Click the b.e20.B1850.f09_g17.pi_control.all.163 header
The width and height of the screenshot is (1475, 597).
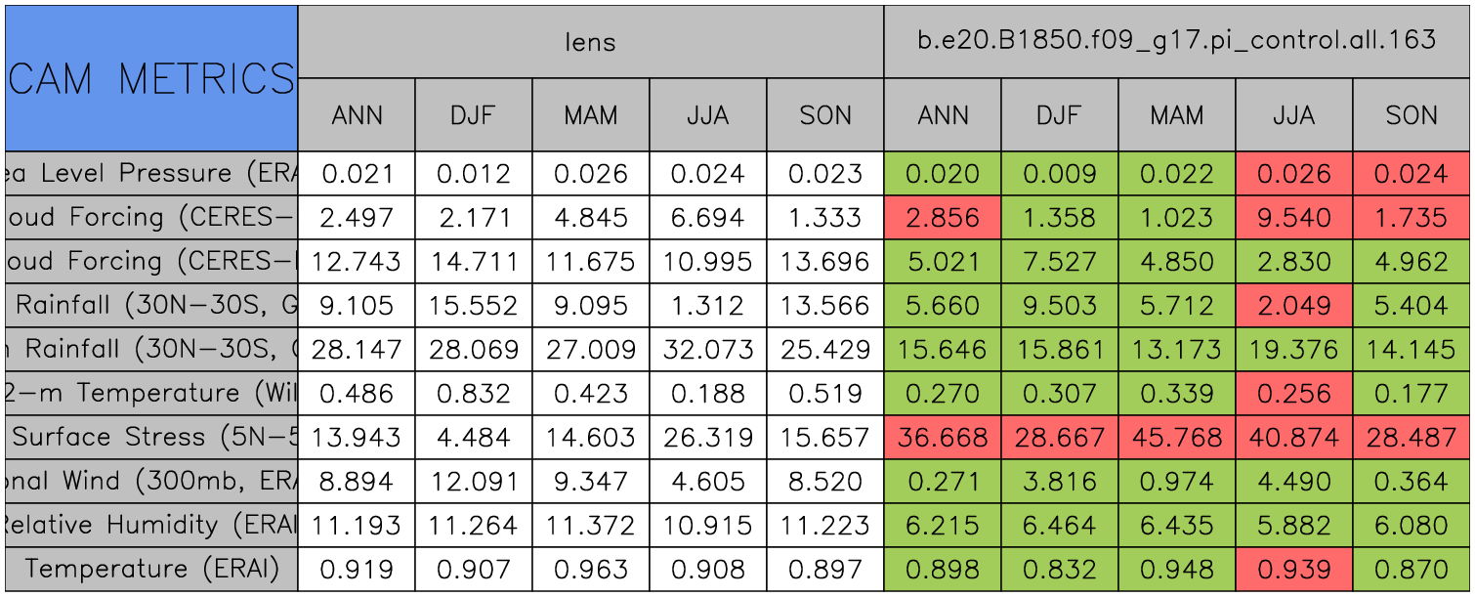1176,41
